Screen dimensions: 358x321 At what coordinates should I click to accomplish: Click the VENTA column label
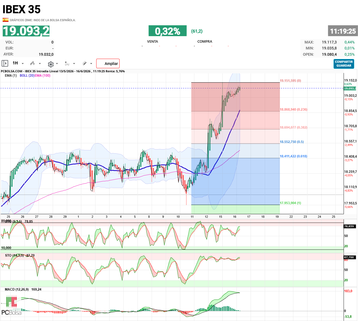tap(152, 42)
